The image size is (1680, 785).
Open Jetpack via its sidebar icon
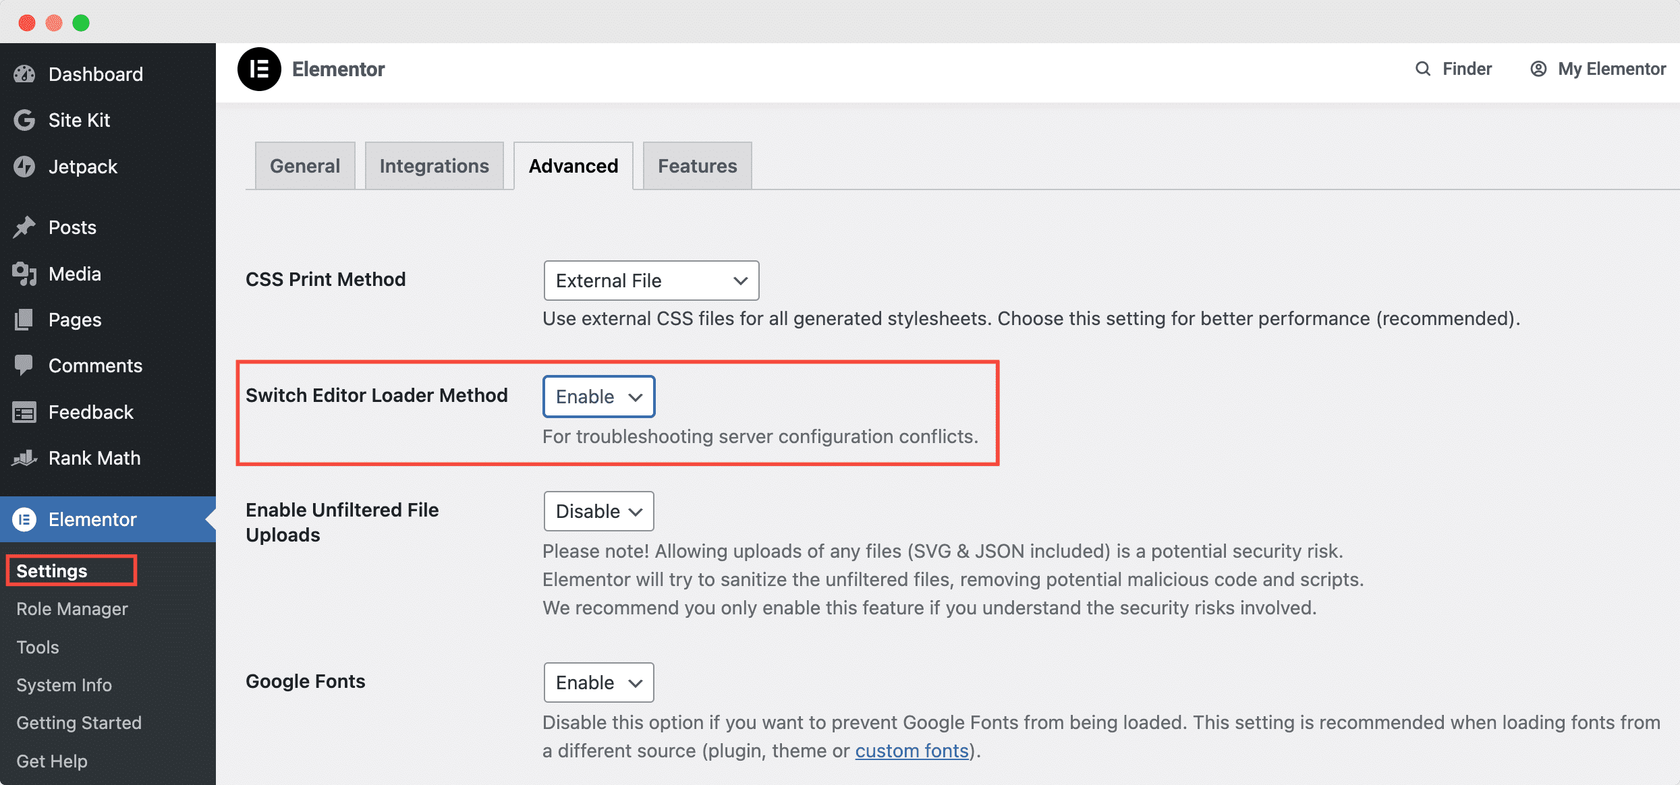pyautogui.click(x=24, y=167)
